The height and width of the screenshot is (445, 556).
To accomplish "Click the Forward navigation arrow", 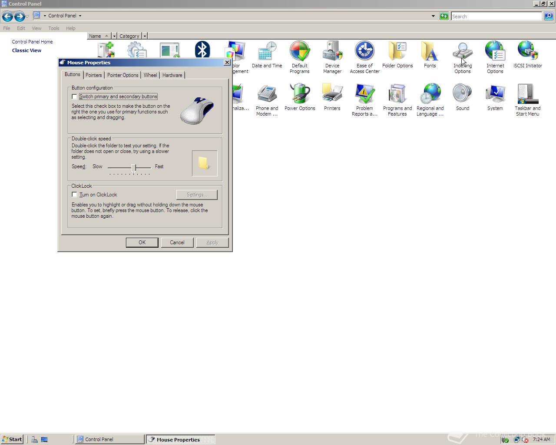I will (19, 17).
